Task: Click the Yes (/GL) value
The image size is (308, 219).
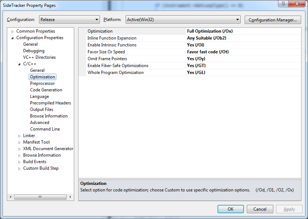Action: [196, 73]
